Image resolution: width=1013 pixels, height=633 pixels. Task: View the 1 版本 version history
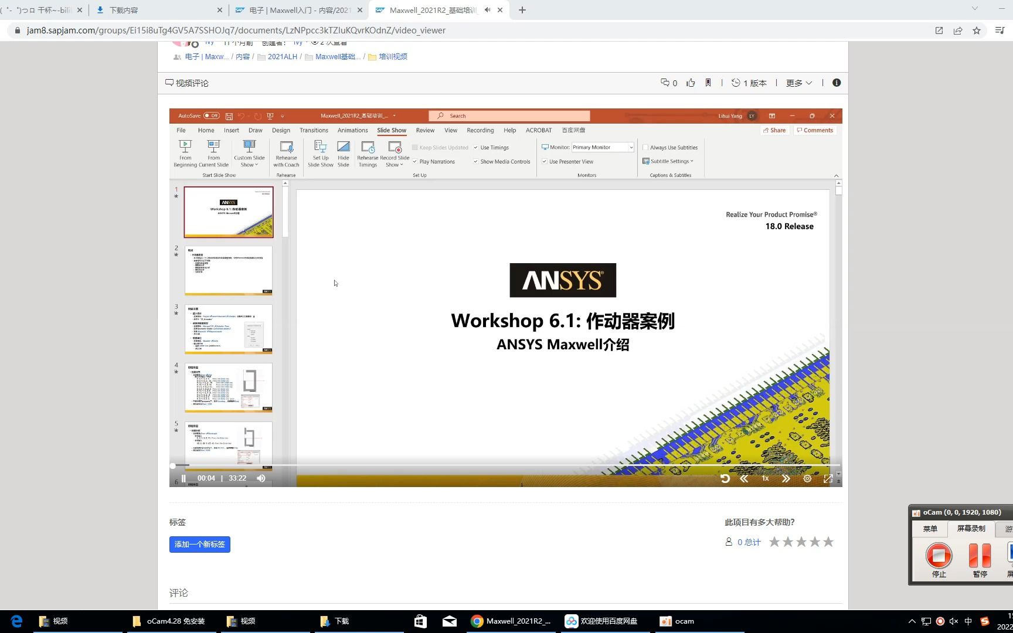pos(749,83)
